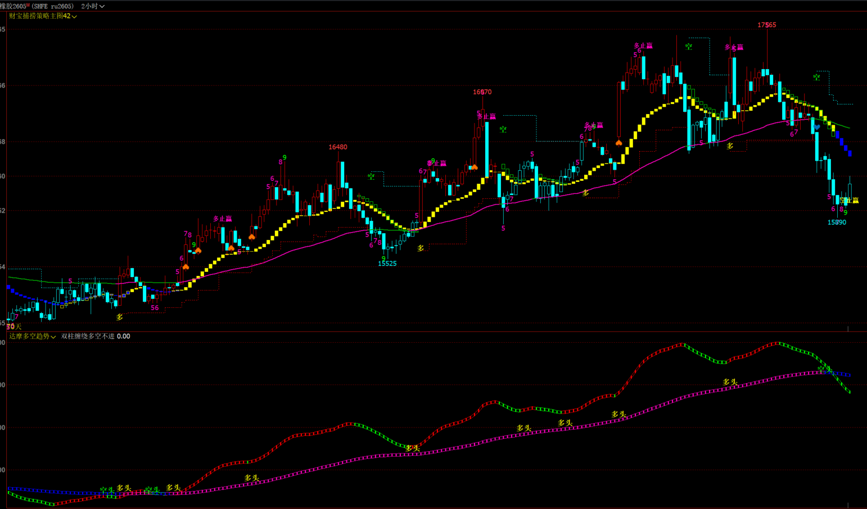867x509 pixels.
Task: Open the 2小时 timeframe dropdown
Action: 93,6
